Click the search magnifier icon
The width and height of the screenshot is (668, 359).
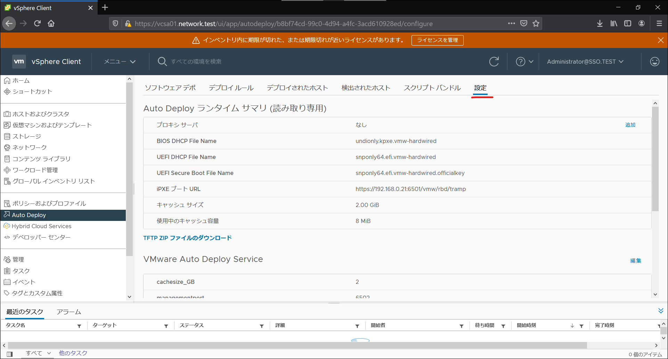162,62
